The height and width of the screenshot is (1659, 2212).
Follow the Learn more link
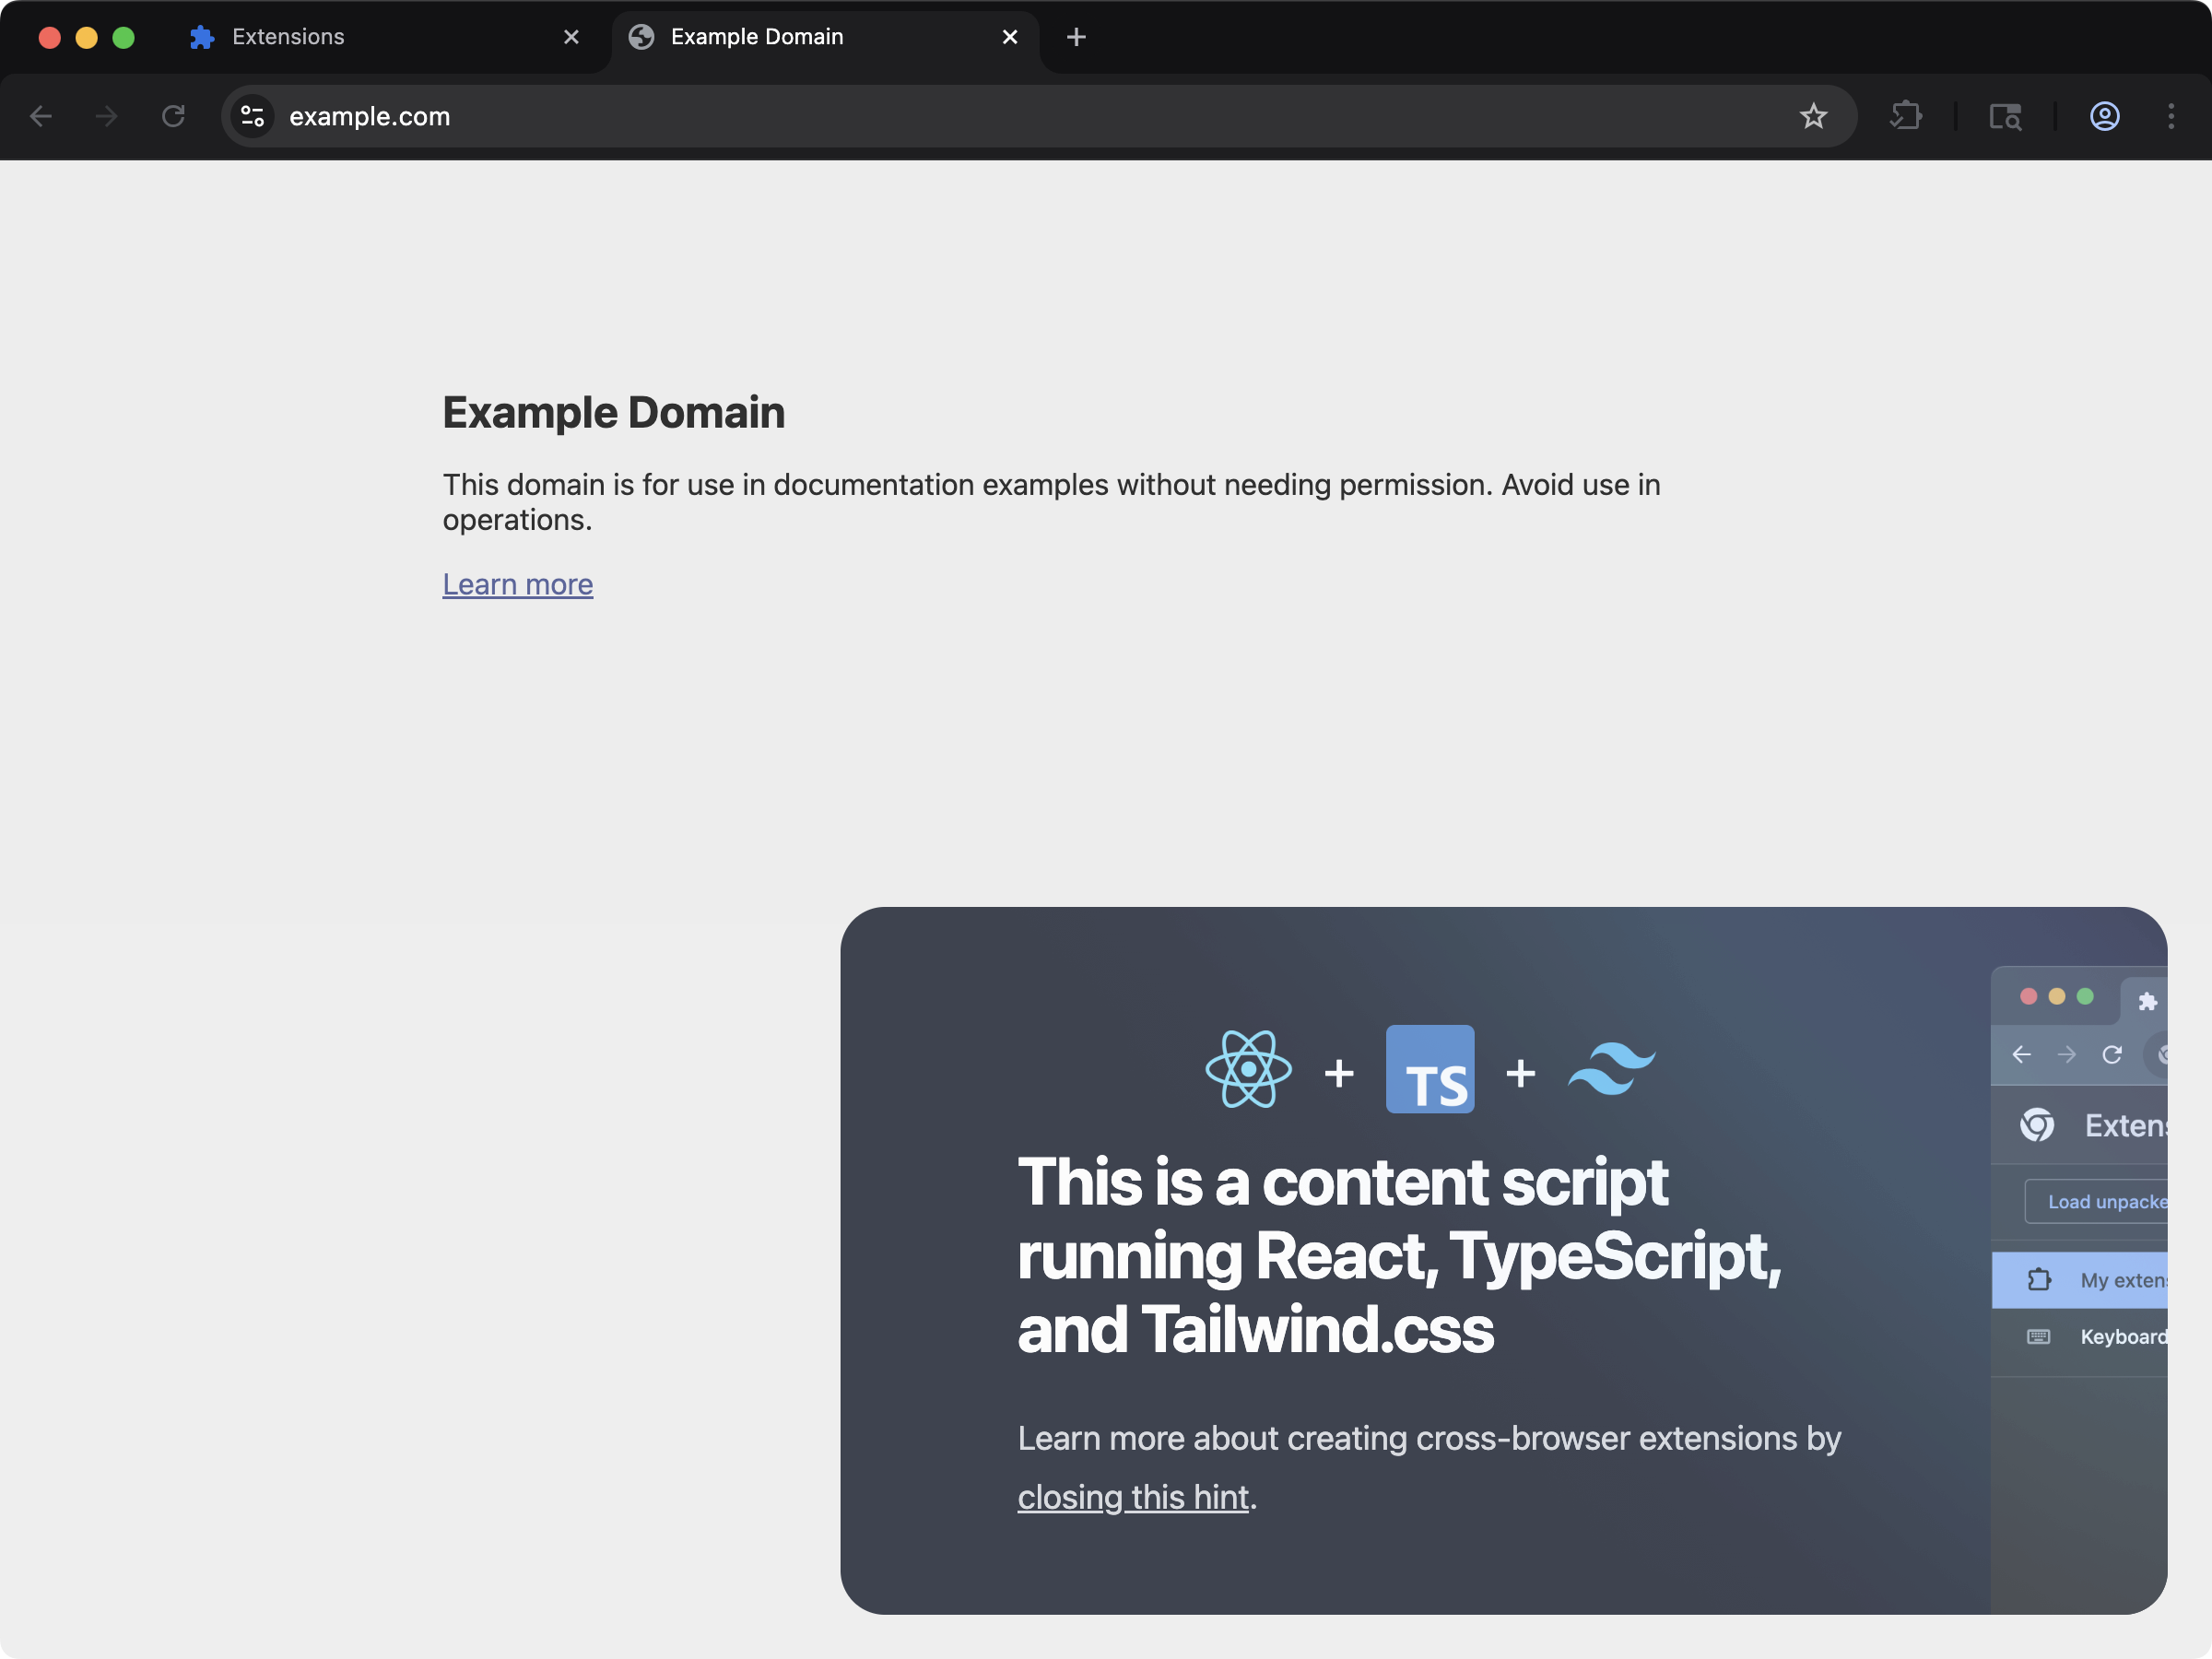tap(517, 584)
